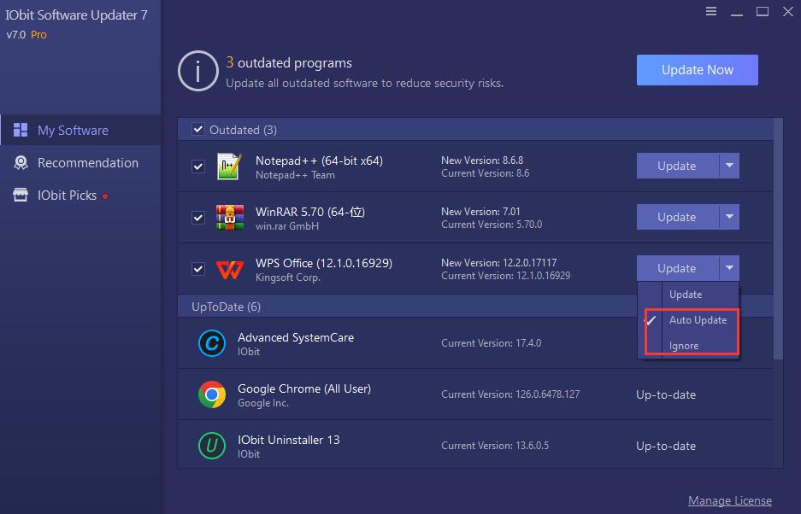The image size is (801, 514).
Task: Click WinRAR New Version: 7.01 text
Action: (480, 211)
